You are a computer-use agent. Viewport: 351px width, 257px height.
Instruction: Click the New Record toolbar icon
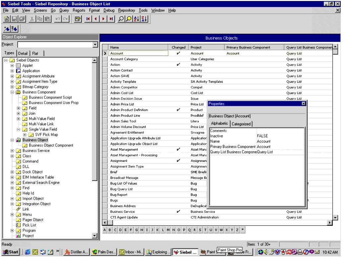coord(7,19)
